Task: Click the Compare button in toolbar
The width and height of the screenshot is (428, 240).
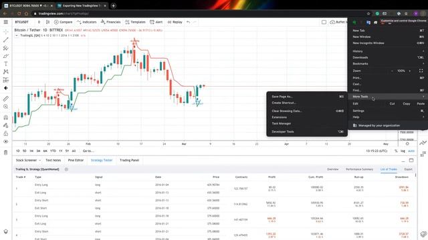Action: (64, 22)
